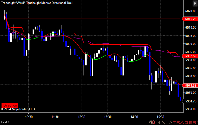Click the NinjaTrader logo icon
The height and width of the screenshot is (125, 198).
coord(152,122)
